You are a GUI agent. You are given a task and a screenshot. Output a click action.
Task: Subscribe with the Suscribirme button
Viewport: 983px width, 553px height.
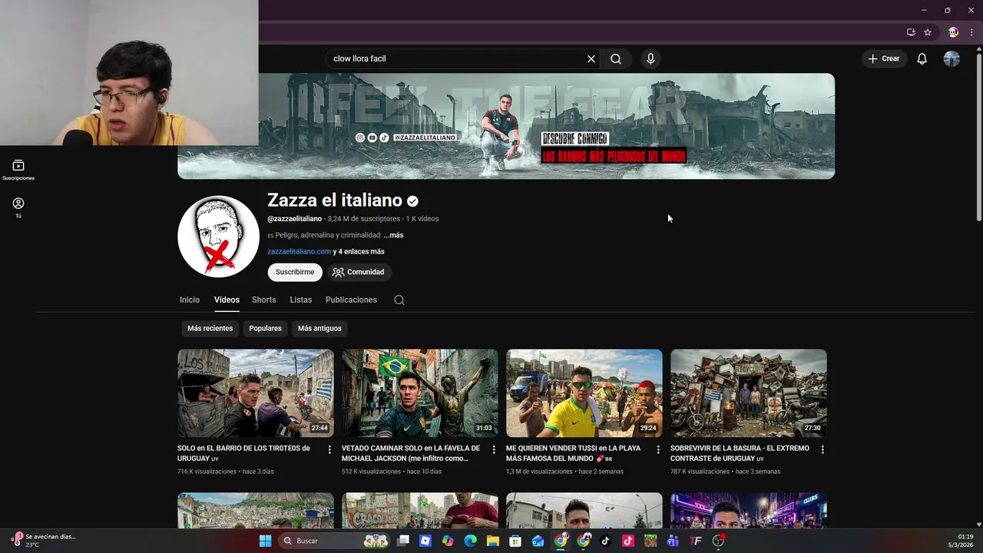pos(295,272)
